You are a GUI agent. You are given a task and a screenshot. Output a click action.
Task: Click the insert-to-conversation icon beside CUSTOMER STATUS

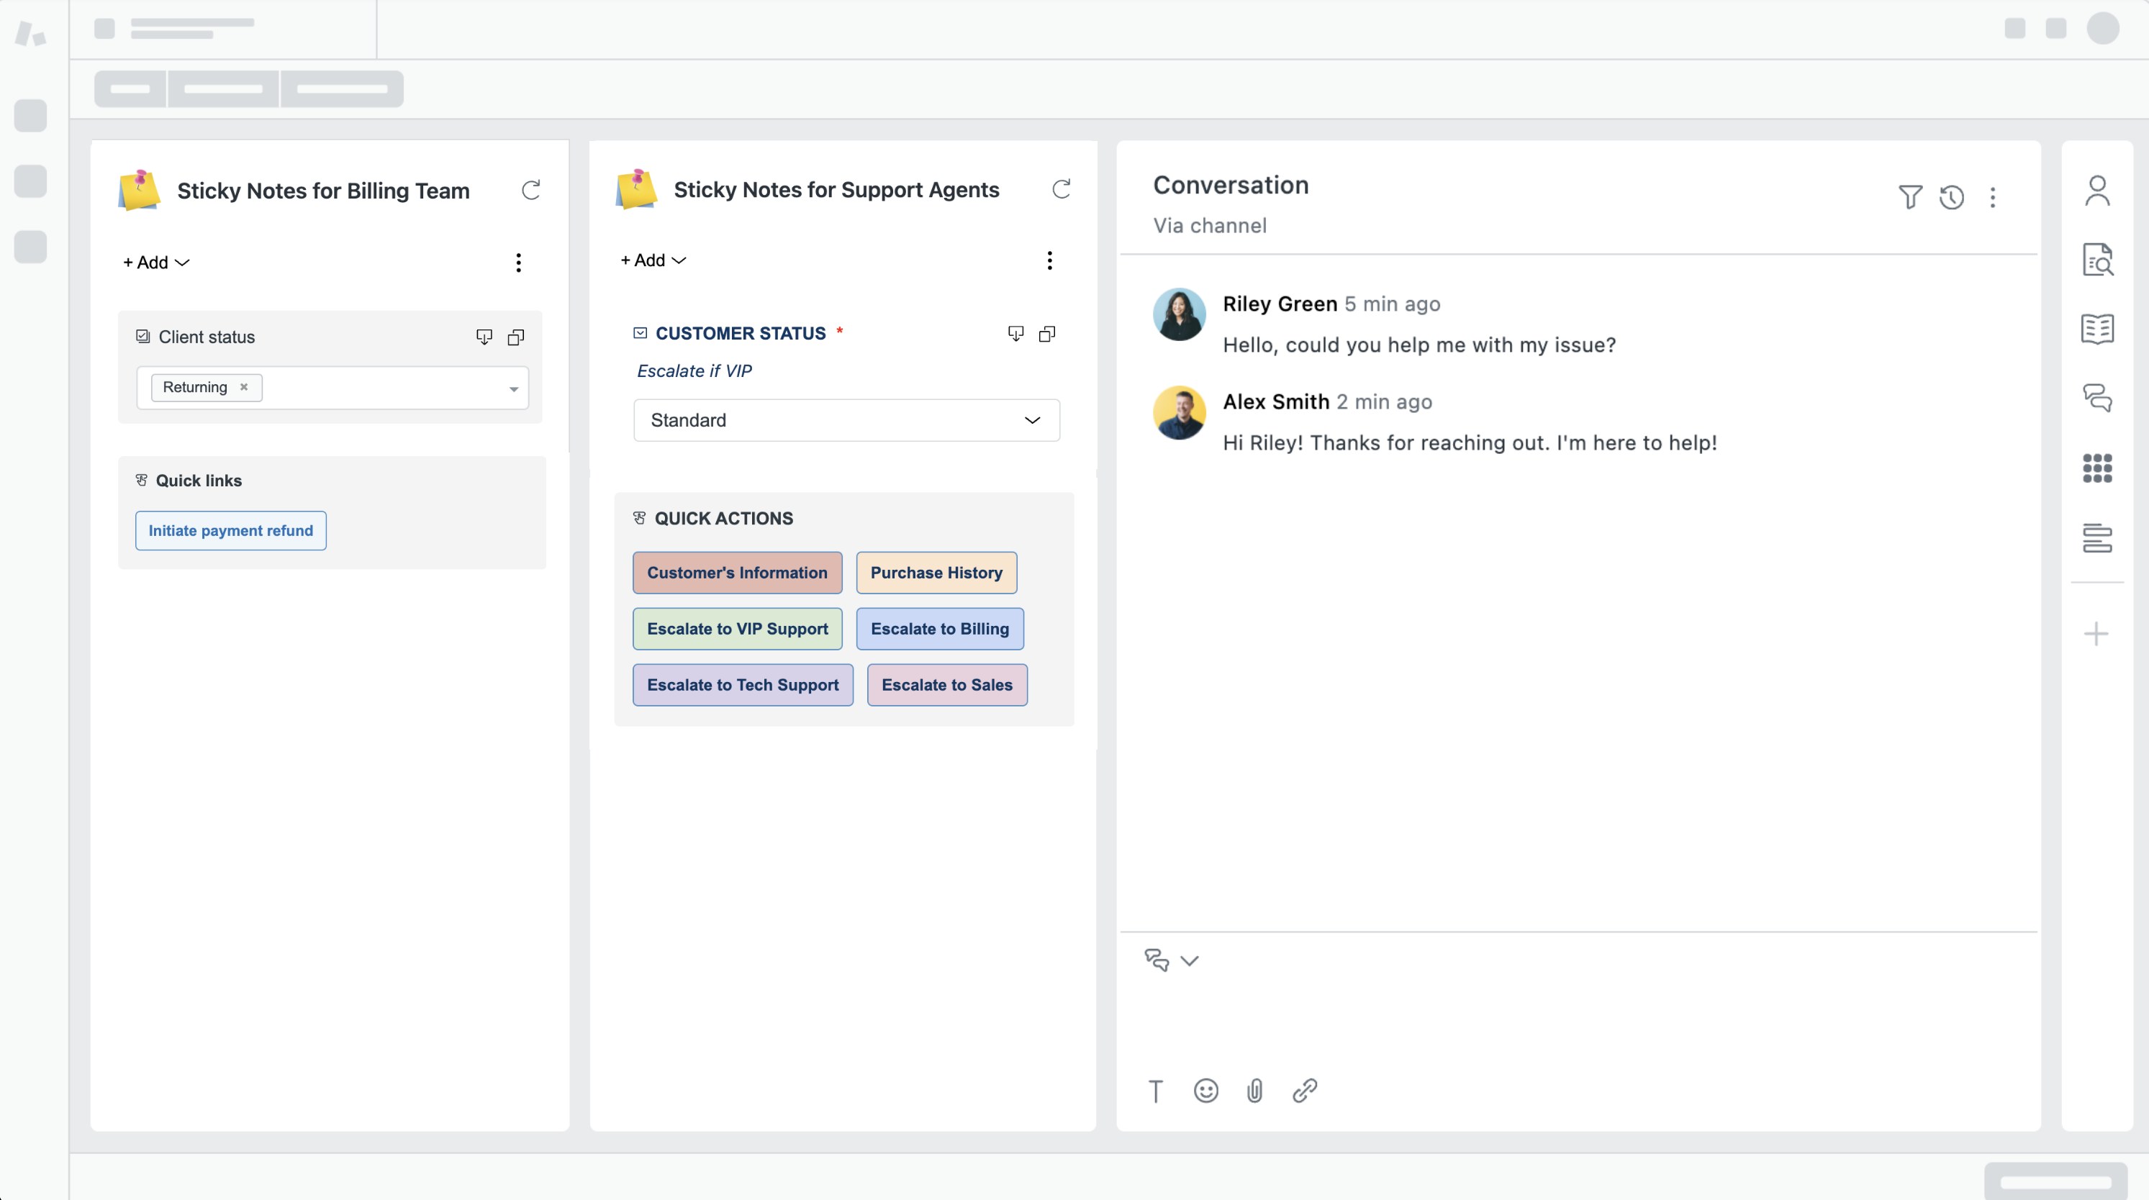[1015, 334]
